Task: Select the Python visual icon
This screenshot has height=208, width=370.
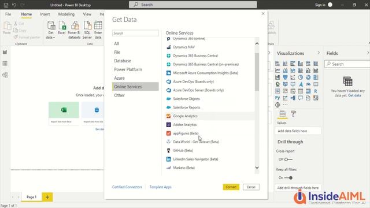Action: point(277,98)
